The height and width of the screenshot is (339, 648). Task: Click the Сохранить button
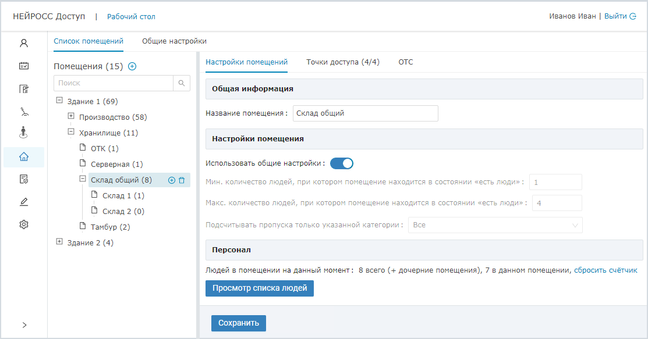point(239,323)
